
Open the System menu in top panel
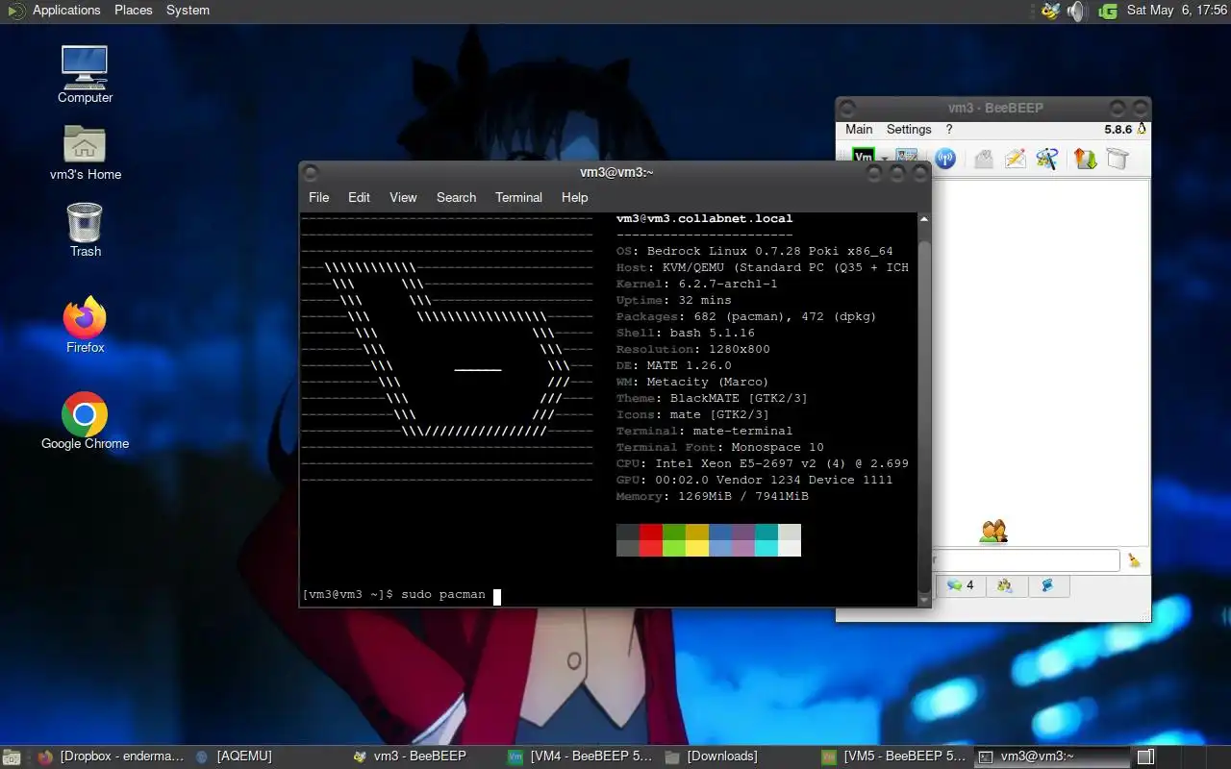[188, 11]
